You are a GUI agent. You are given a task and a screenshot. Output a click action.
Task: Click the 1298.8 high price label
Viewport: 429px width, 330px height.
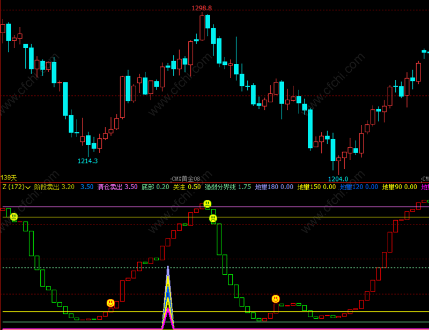click(202, 8)
